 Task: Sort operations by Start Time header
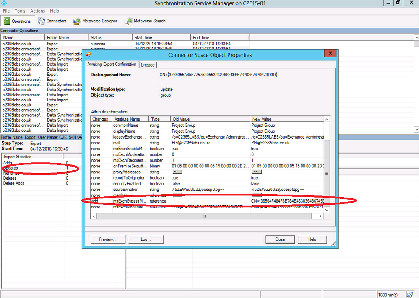[x=161, y=37]
